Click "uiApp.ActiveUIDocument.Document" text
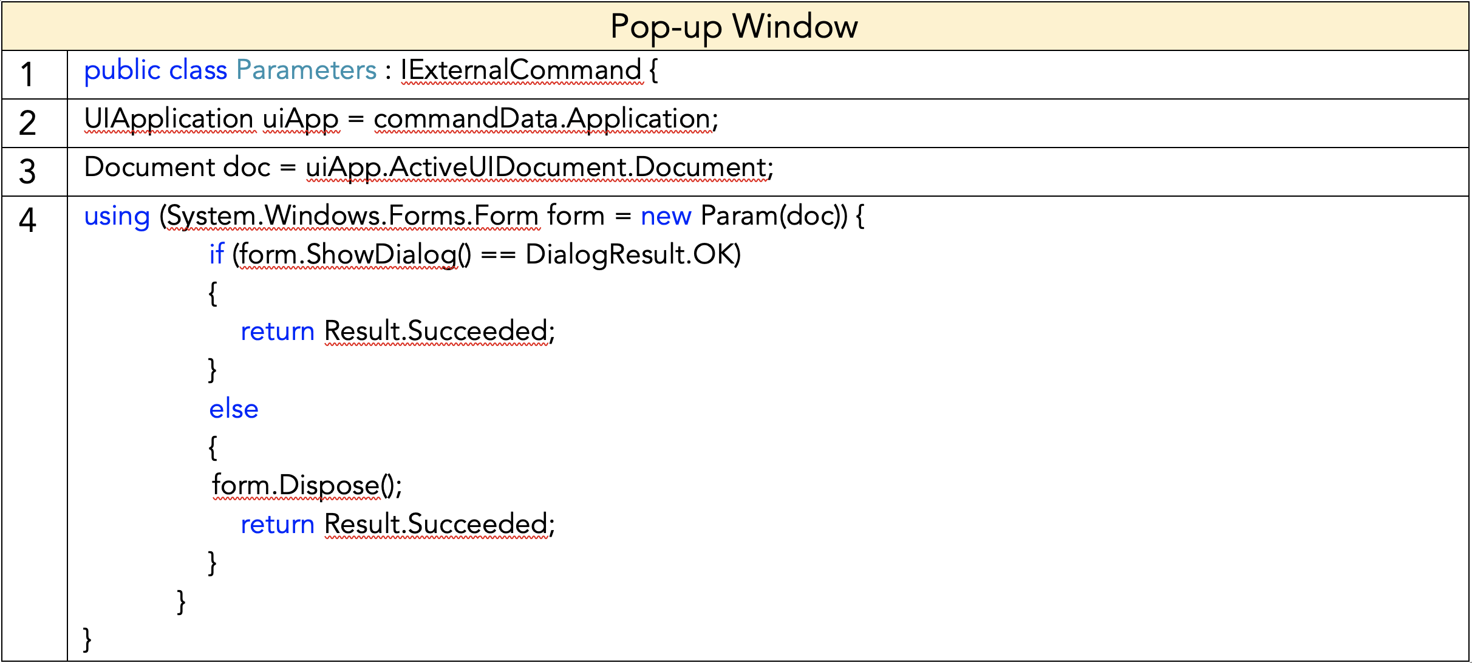This screenshot has width=1472, height=663. pos(536,168)
